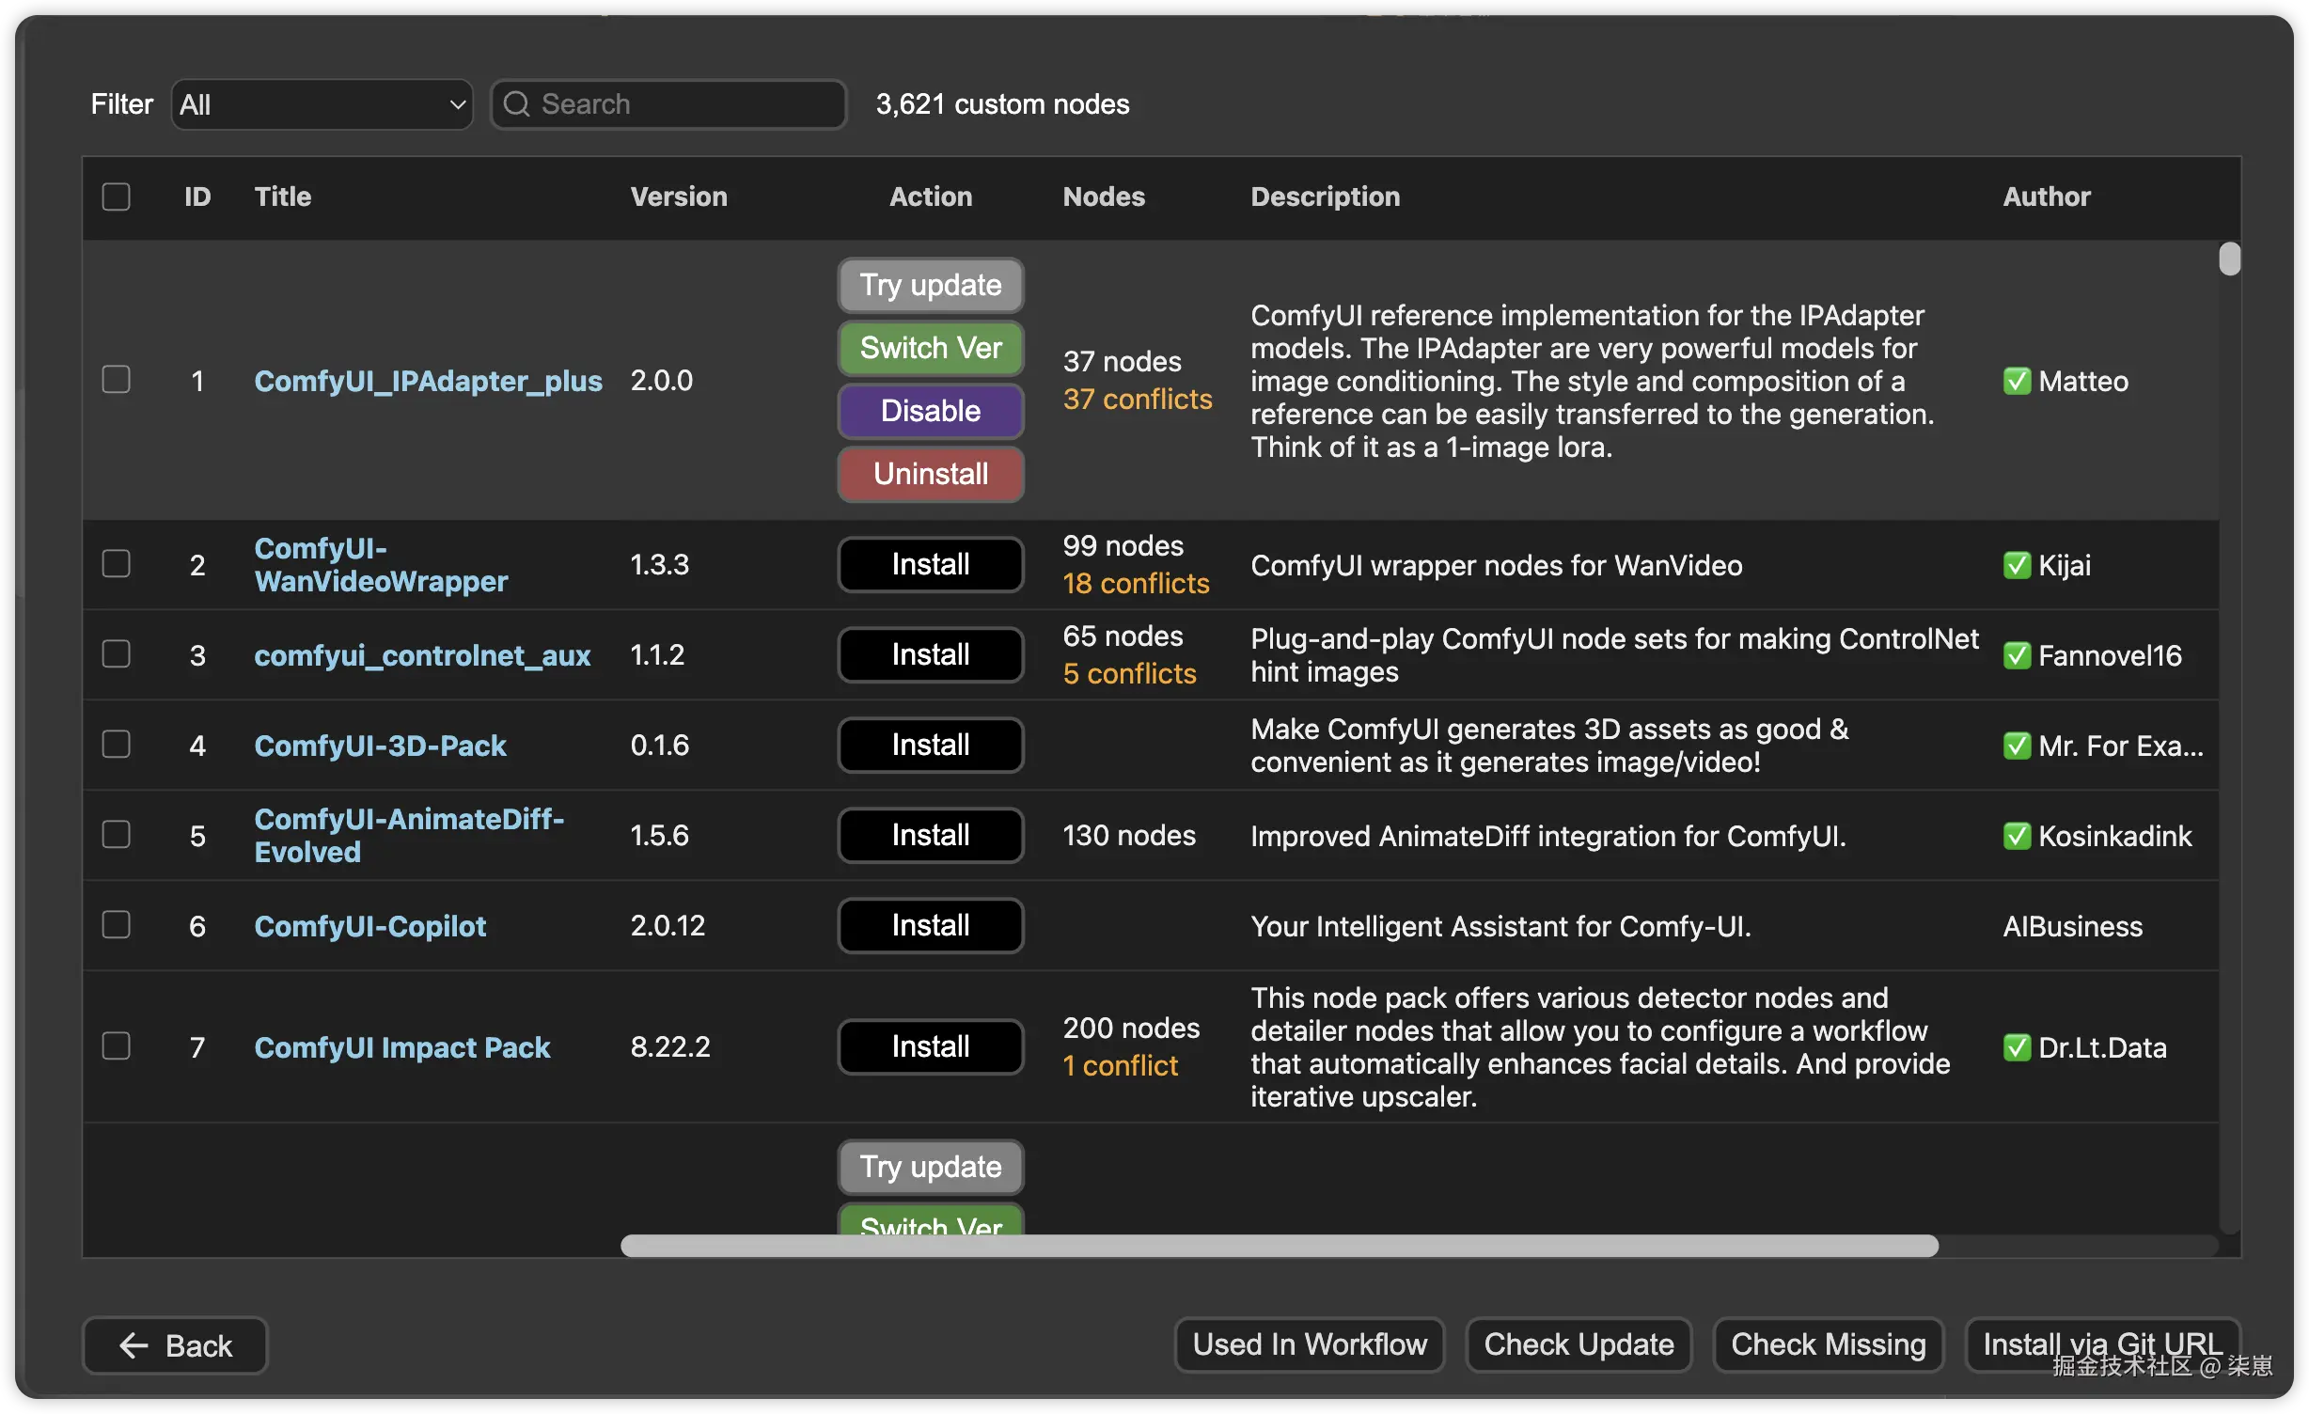Select the ComfyUI-Copilot row checkbox
The image size is (2309, 1414).
pos(116,925)
